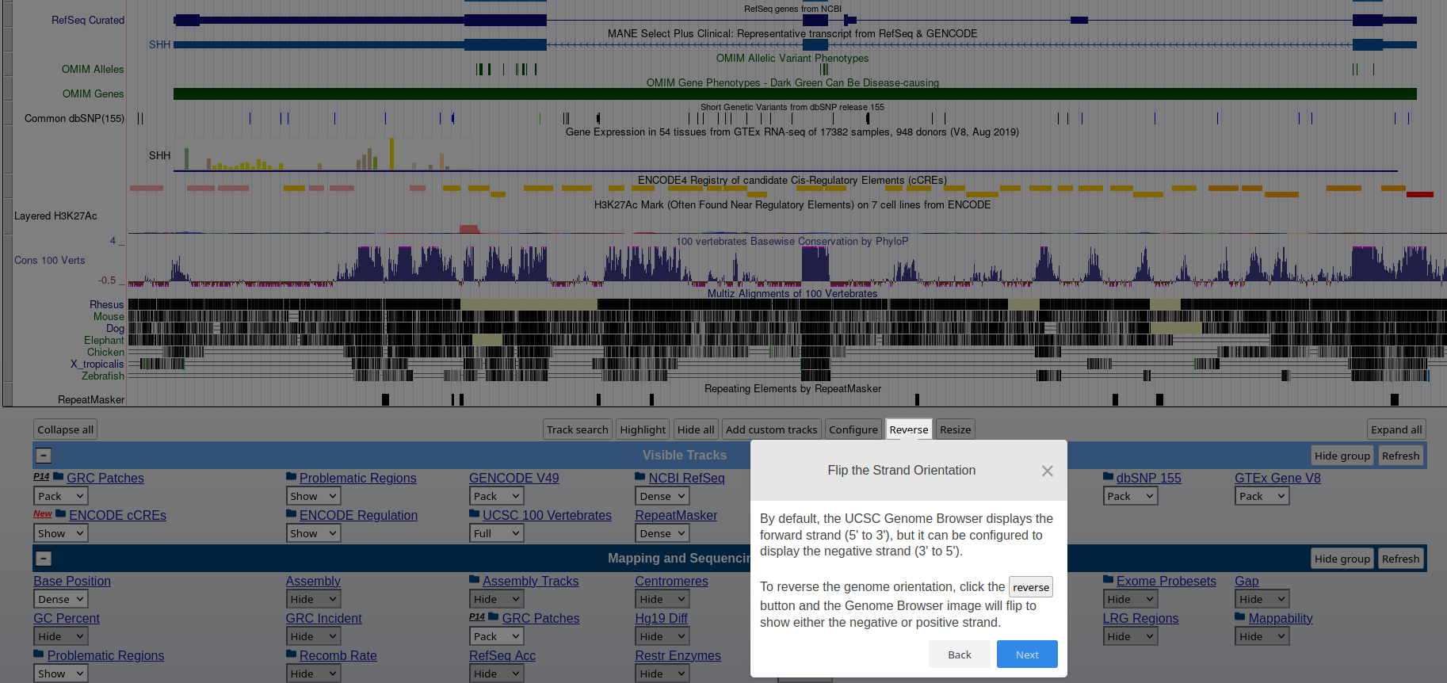Click Next in the tutorial popup
Viewport: 1447px width, 683px height.
tap(1026, 654)
